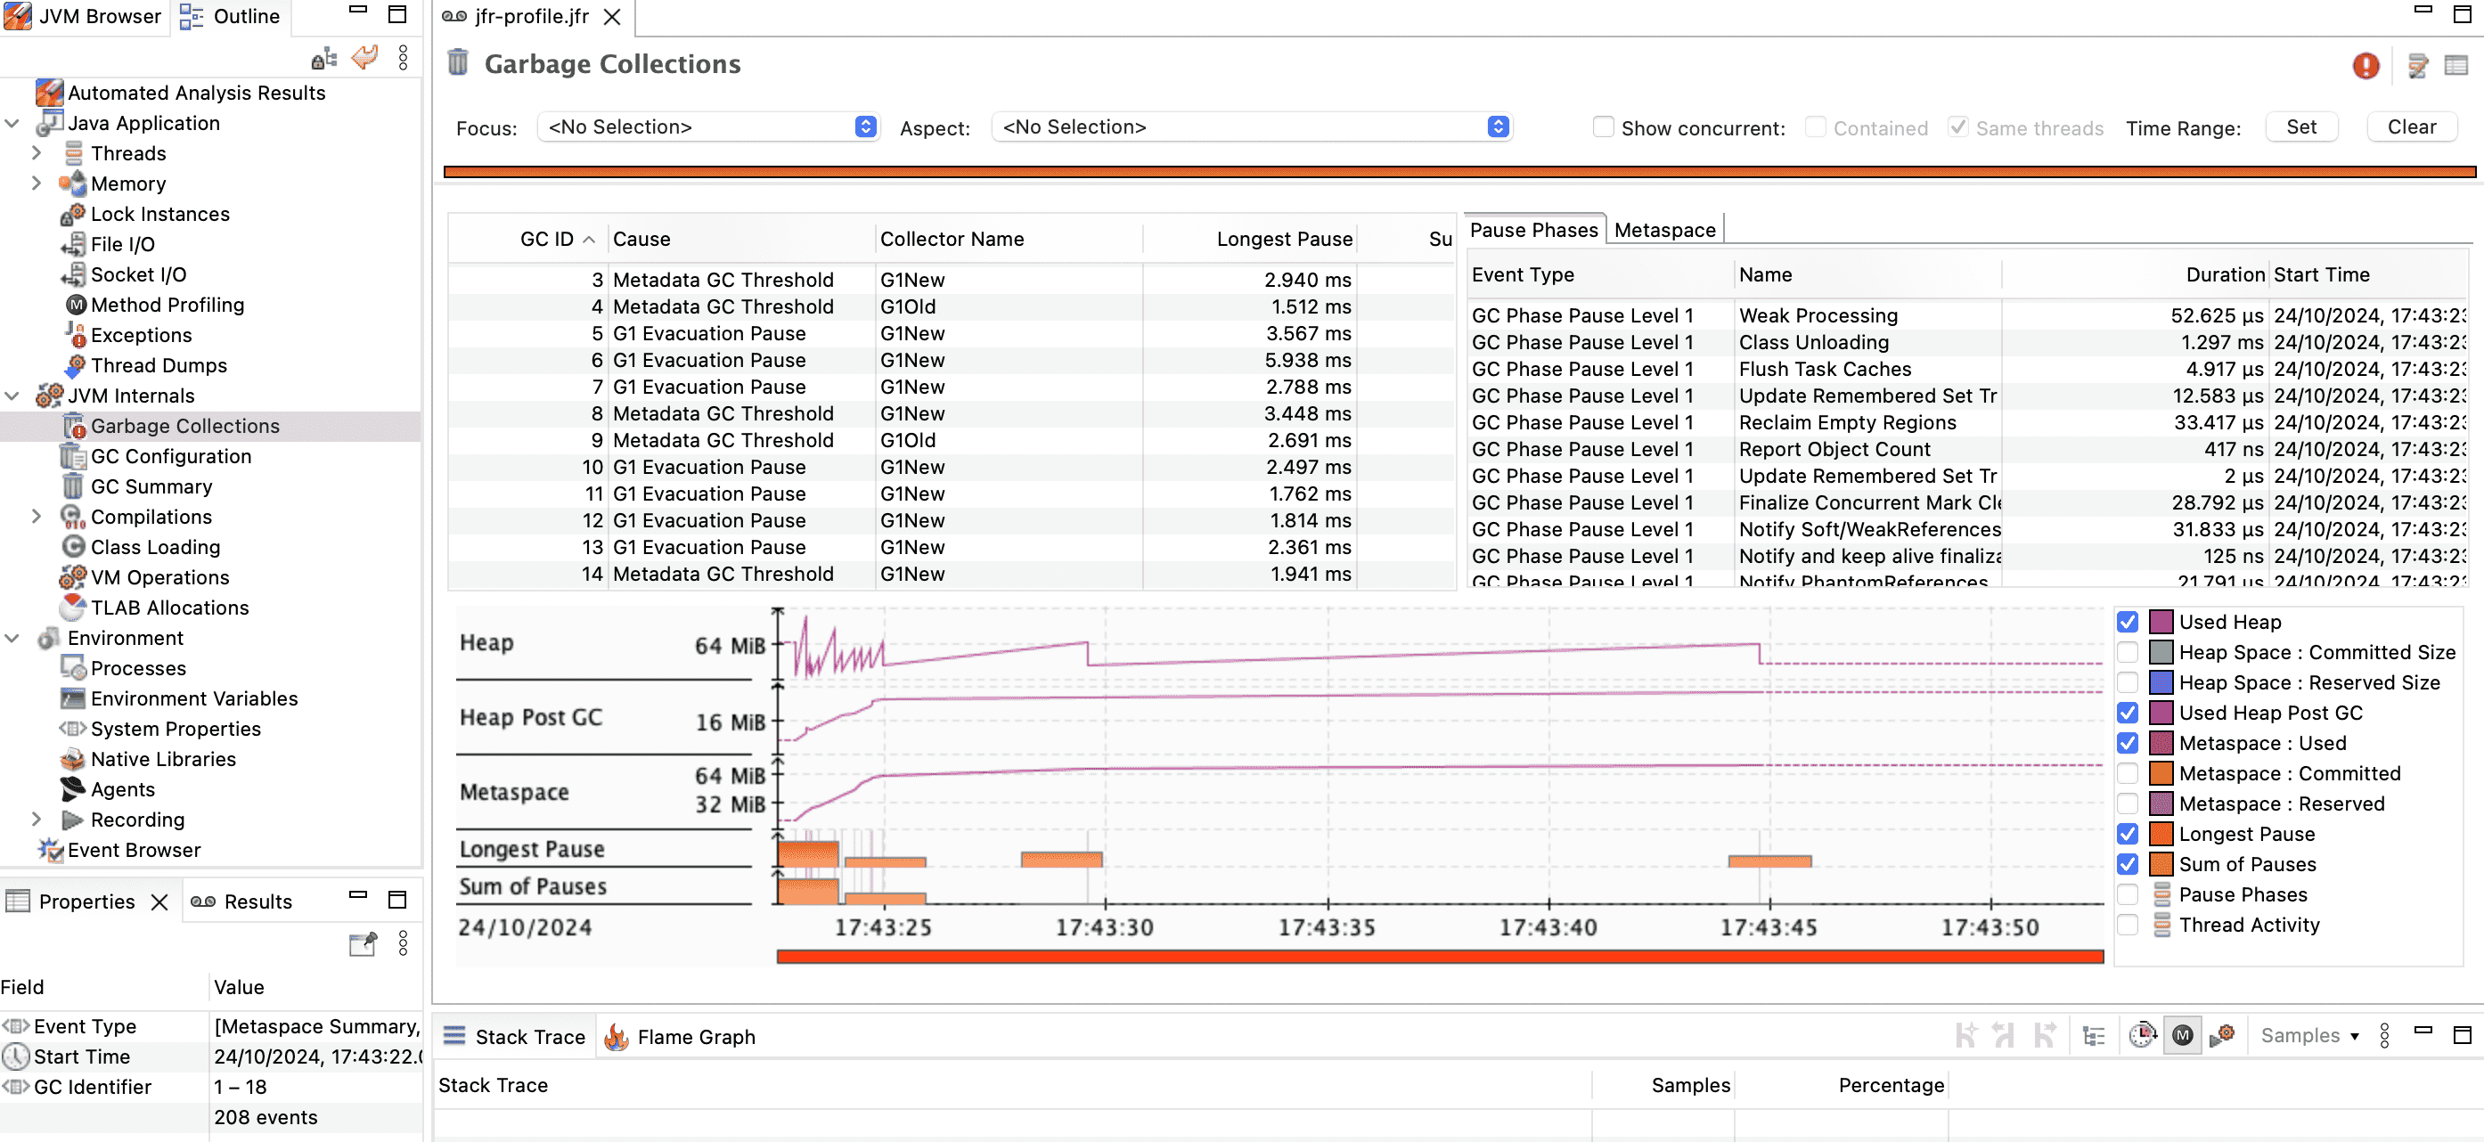Click the Set time range button
The height and width of the screenshot is (1142, 2484).
[x=2300, y=127]
